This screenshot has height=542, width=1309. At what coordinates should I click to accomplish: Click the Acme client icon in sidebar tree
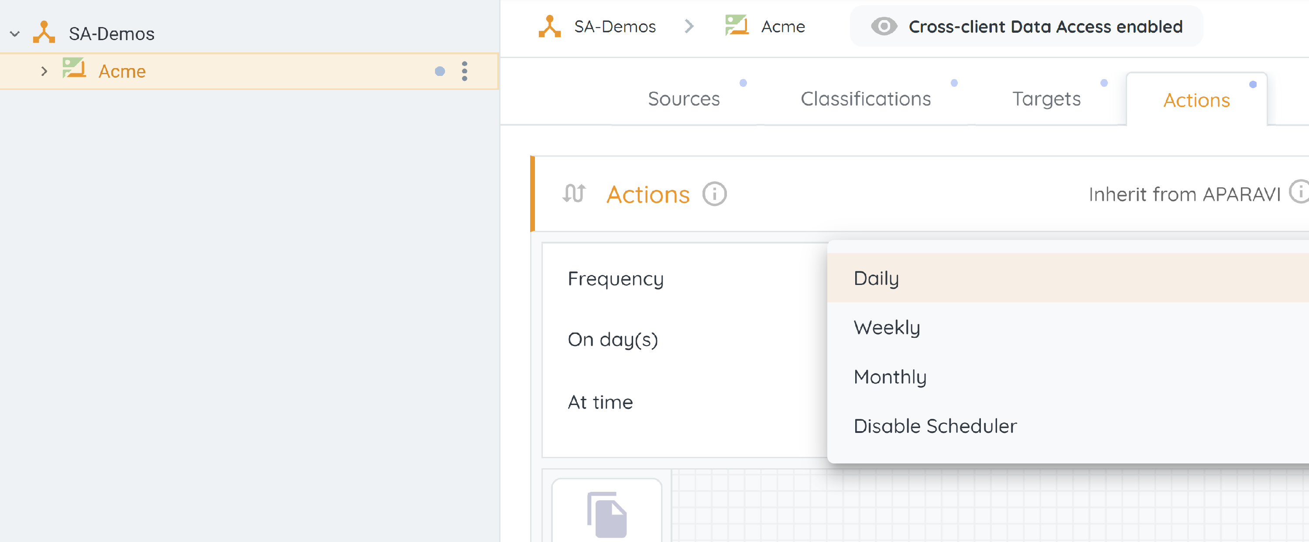point(74,69)
